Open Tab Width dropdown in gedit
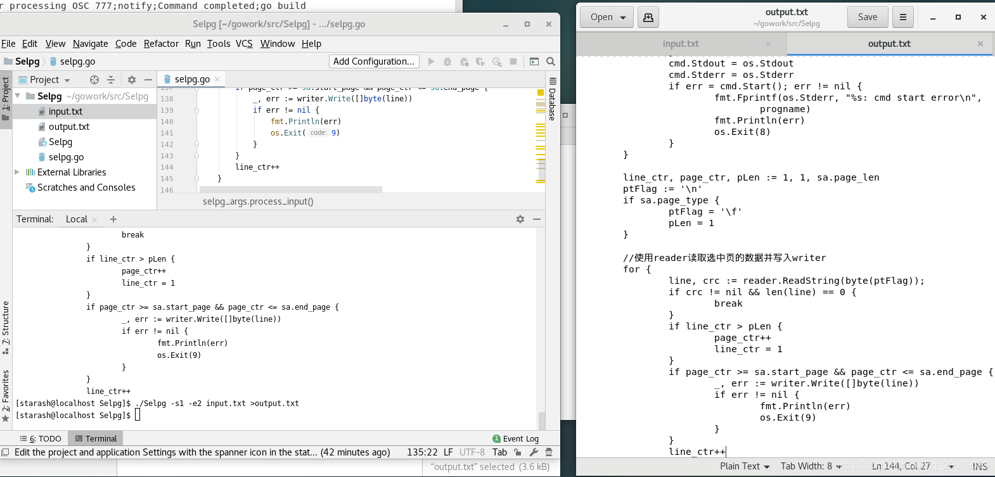 pyautogui.click(x=811, y=466)
